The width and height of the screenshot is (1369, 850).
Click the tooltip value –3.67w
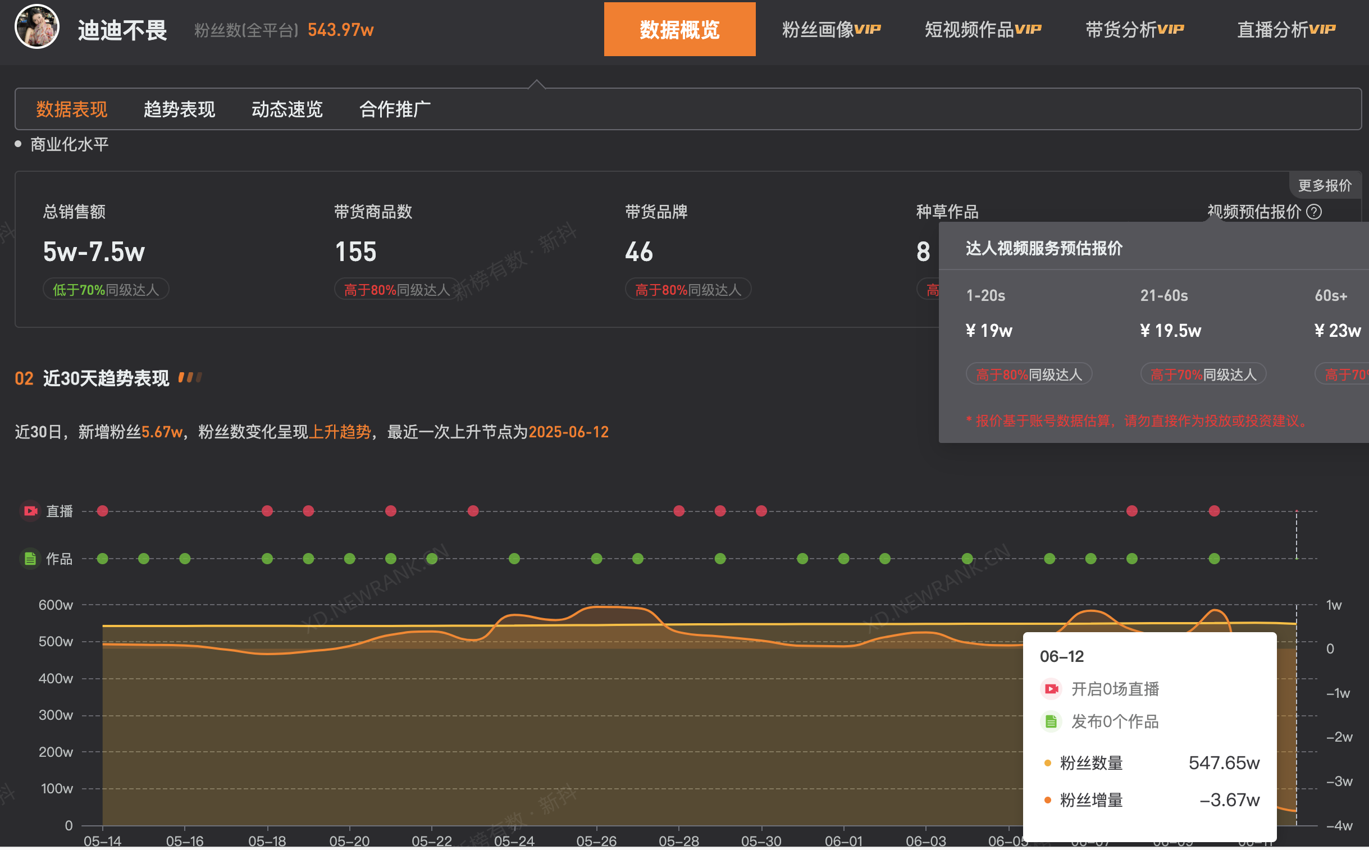coord(1230,801)
